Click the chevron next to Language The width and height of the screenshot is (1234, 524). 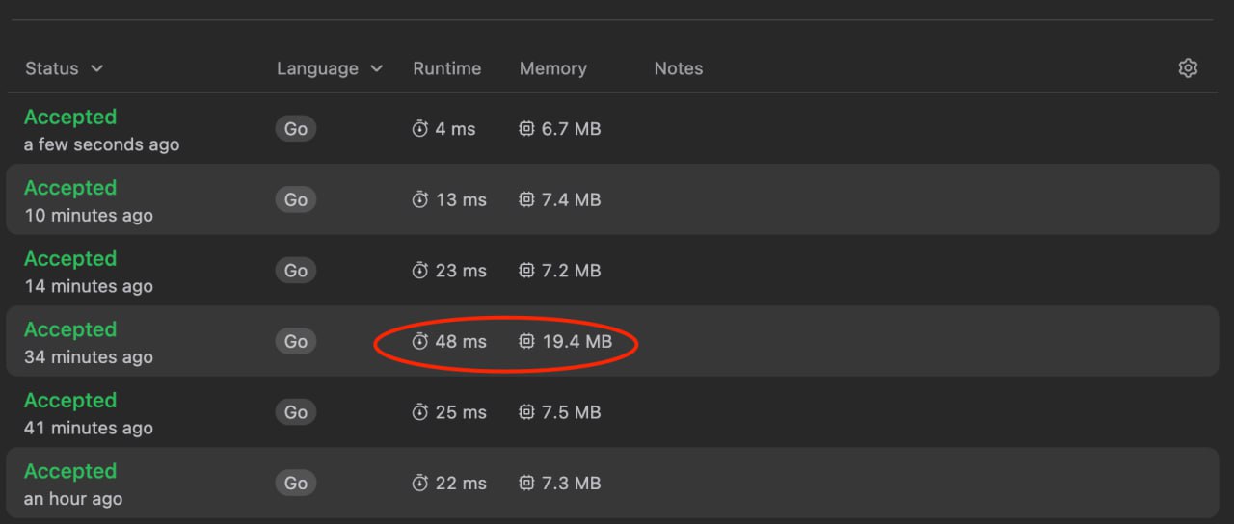376,68
